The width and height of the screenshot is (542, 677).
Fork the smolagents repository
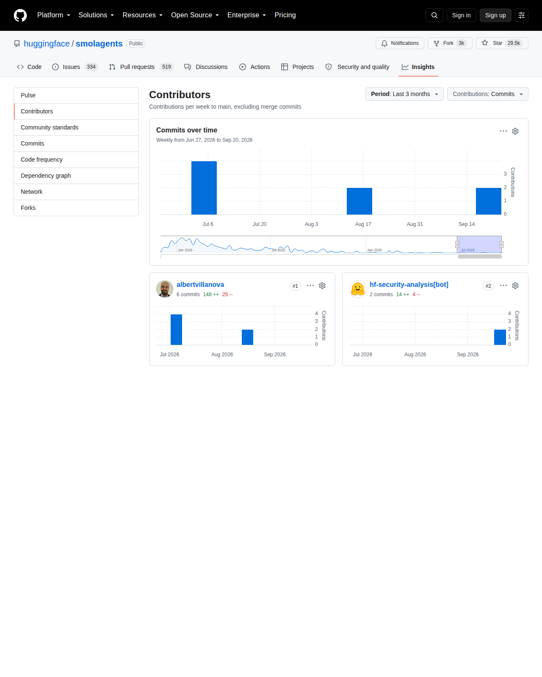[x=450, y=43]
